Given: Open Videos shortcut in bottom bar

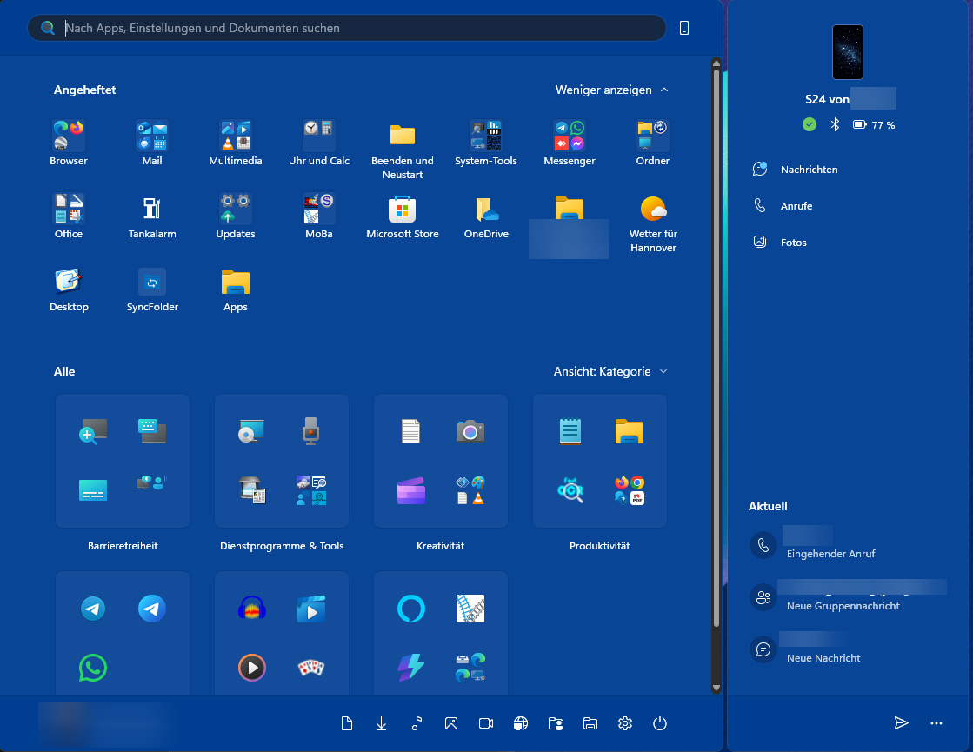Looking at the screenshot, I should pos(486,723).
